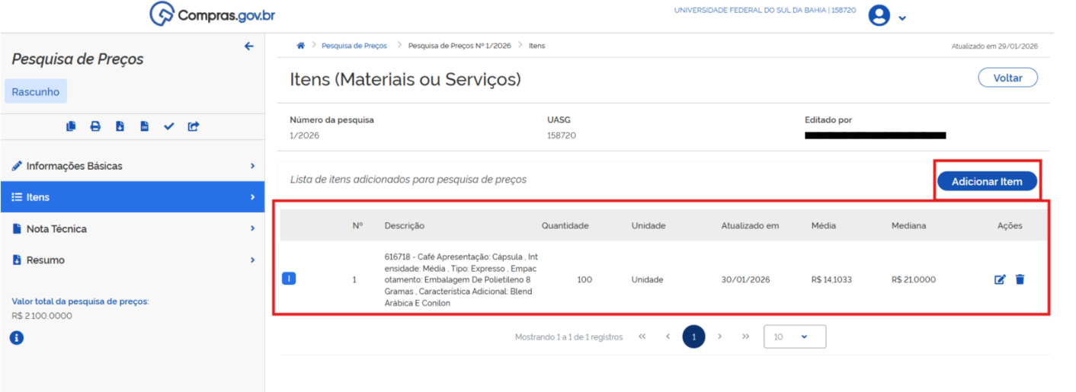Click the copy/duplicate research icon in sidebar

coord(71,126)
